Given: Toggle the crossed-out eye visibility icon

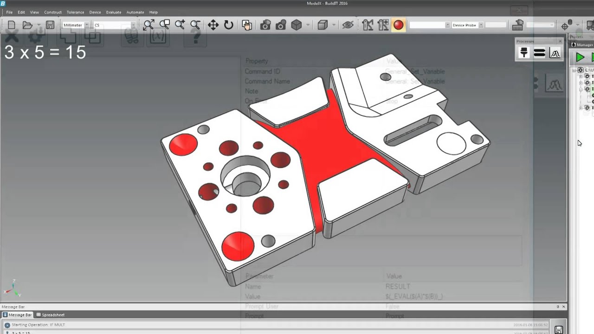Looking at the screenshot, I should click(x=348, y=25).
